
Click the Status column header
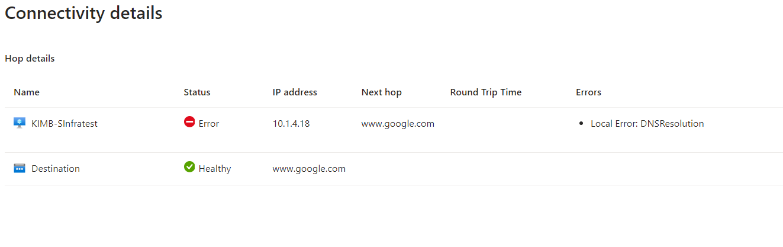point(197,92)
